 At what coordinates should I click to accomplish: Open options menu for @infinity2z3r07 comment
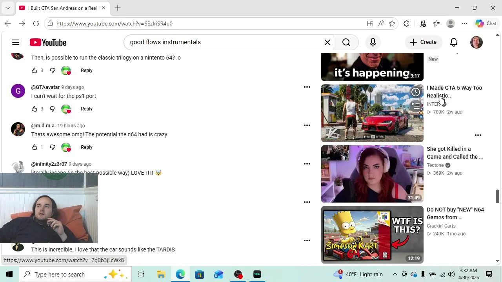307,164
